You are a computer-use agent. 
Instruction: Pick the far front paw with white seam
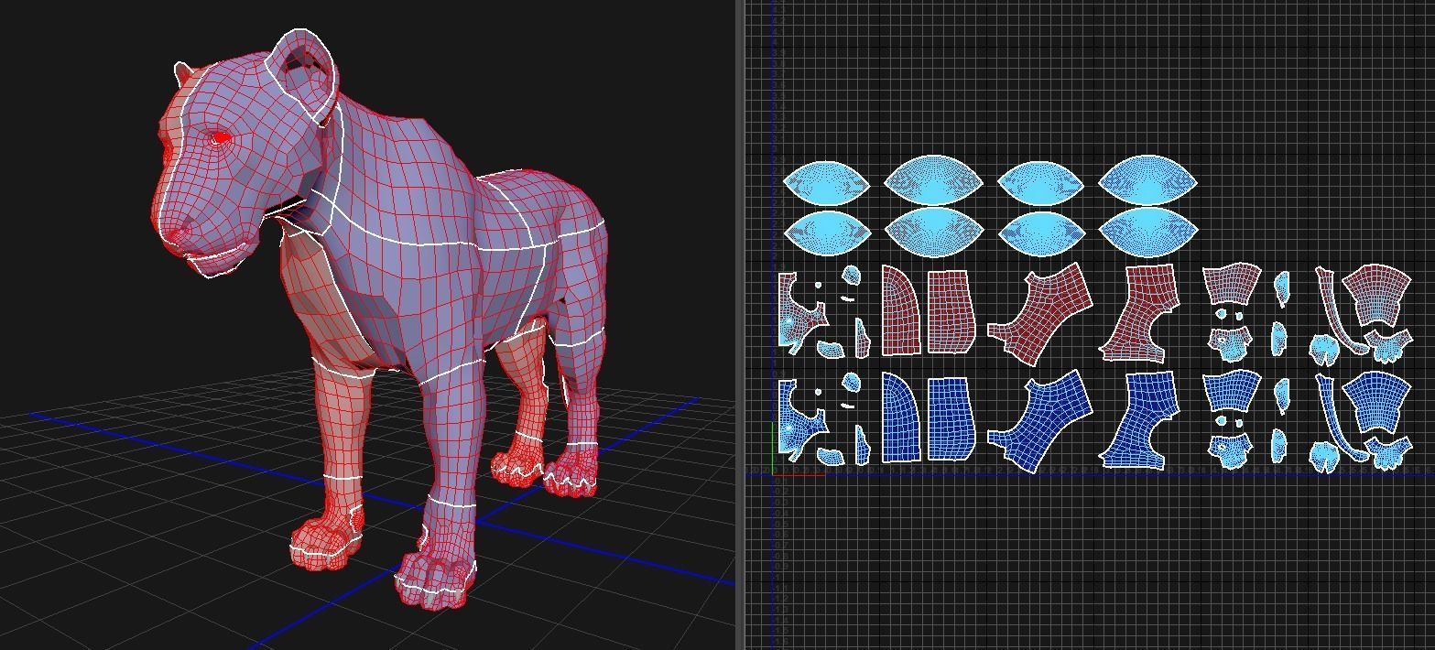(x=323, y=543)
